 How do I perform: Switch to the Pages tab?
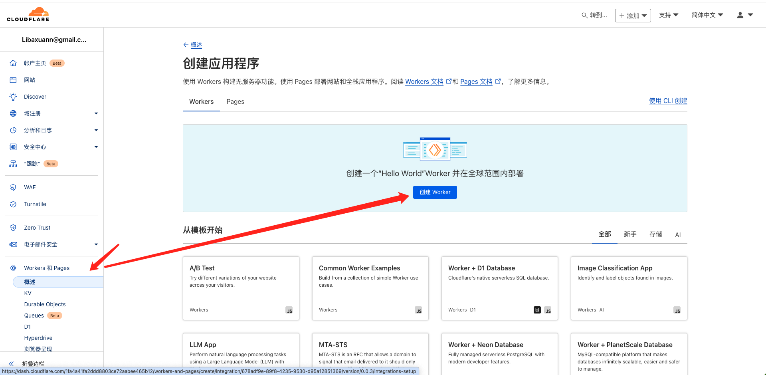235,102
